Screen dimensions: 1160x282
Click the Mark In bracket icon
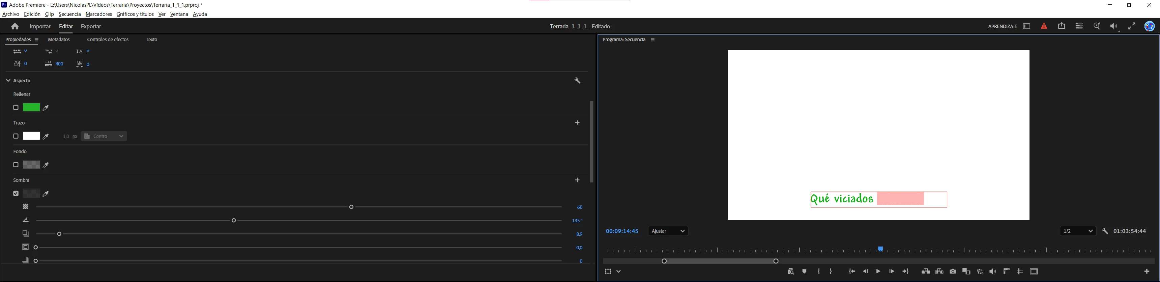819,272
